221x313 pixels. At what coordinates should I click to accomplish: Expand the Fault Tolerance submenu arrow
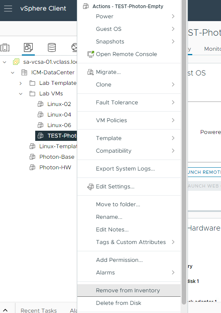(173, 102)
